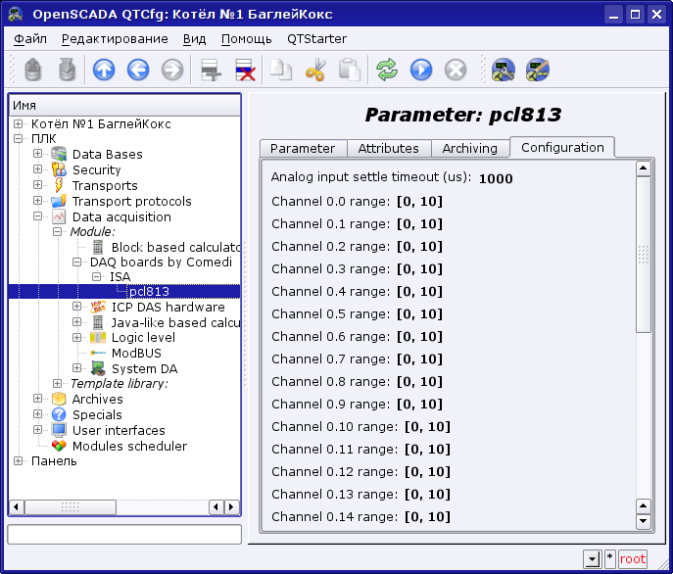Open the dropdown arrow in status bar
Image resolution: width=673 pixels, height=574 pixels.
coord(590,559)
